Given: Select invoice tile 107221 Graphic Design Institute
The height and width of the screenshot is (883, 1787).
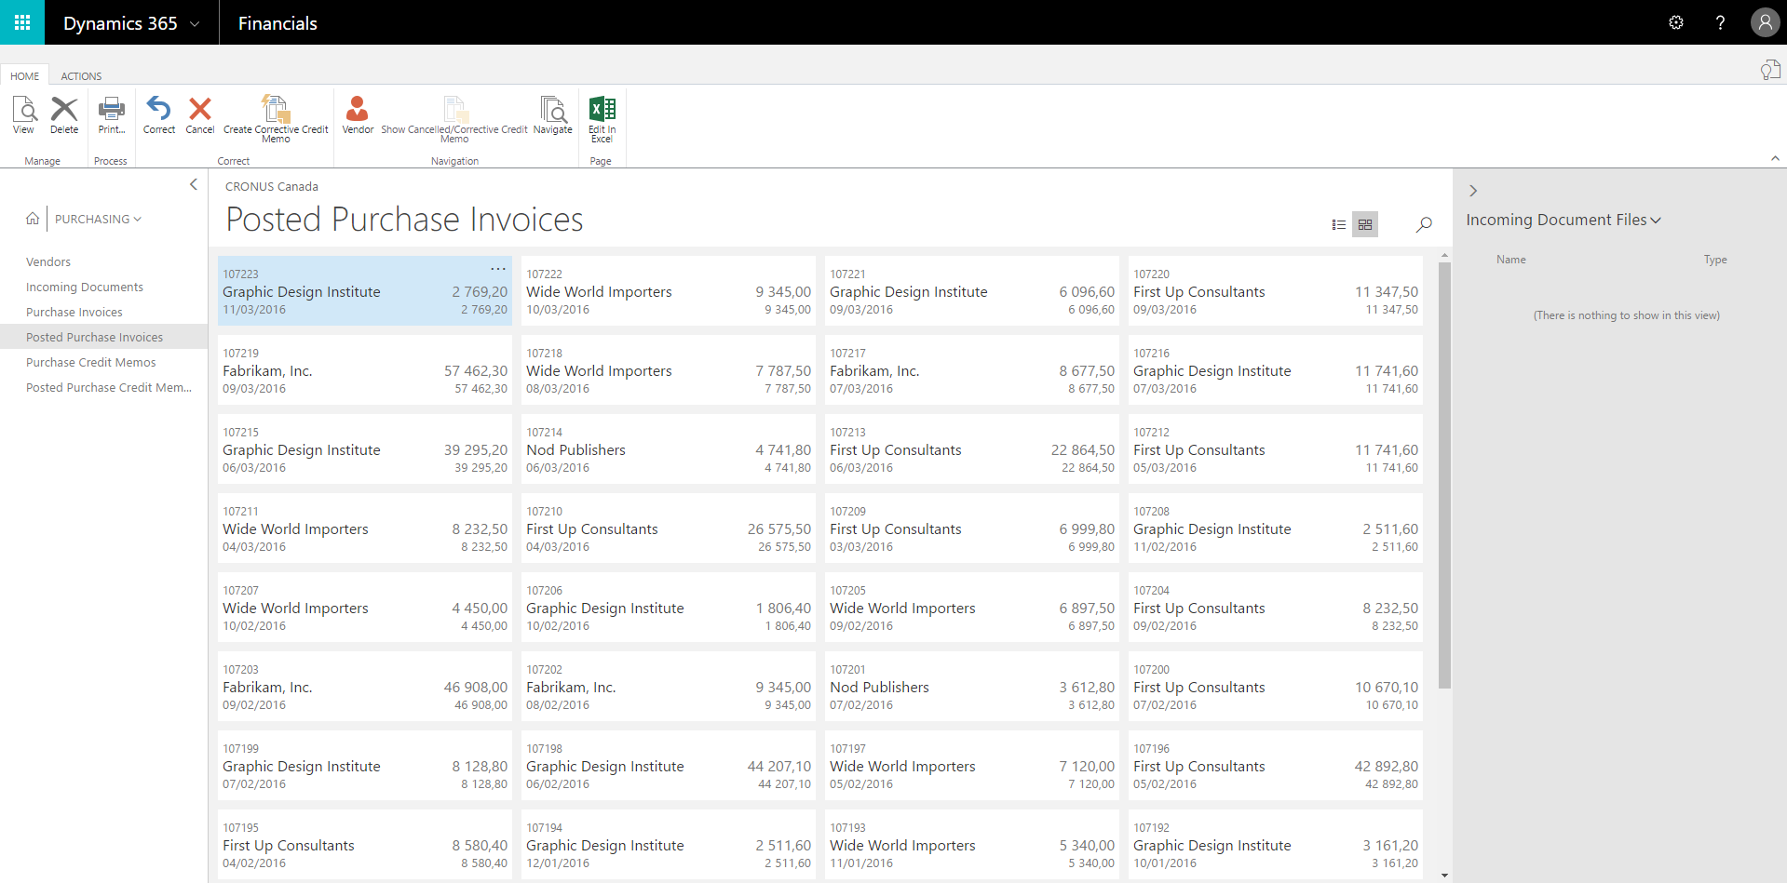Looking at the screenshot, I should (972, 291).
